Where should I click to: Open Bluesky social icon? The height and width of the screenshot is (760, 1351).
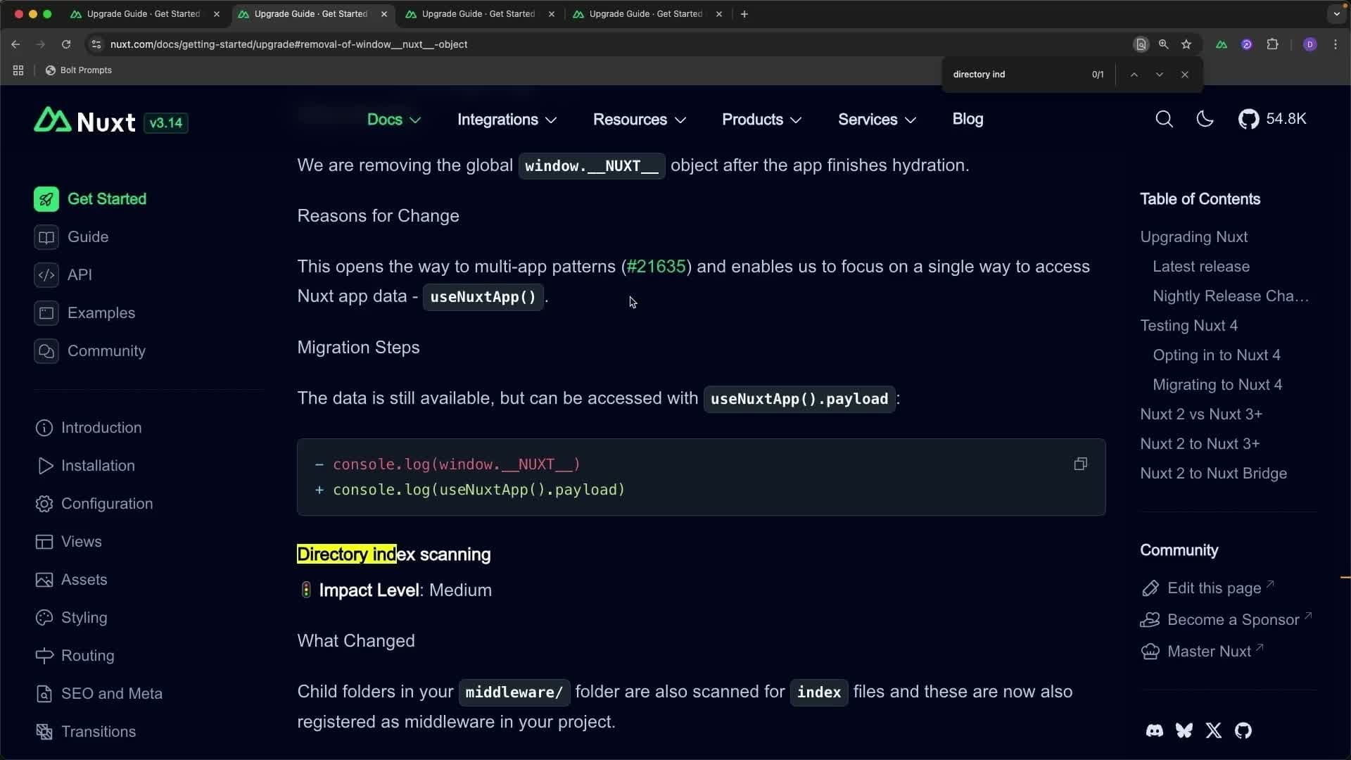(1184, 730)
